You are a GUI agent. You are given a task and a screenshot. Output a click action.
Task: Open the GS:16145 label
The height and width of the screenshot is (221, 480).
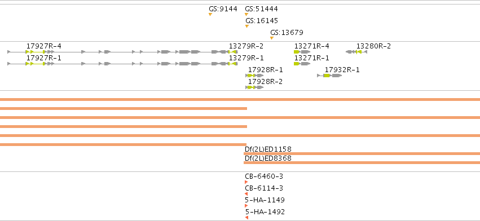pos(262,21)
